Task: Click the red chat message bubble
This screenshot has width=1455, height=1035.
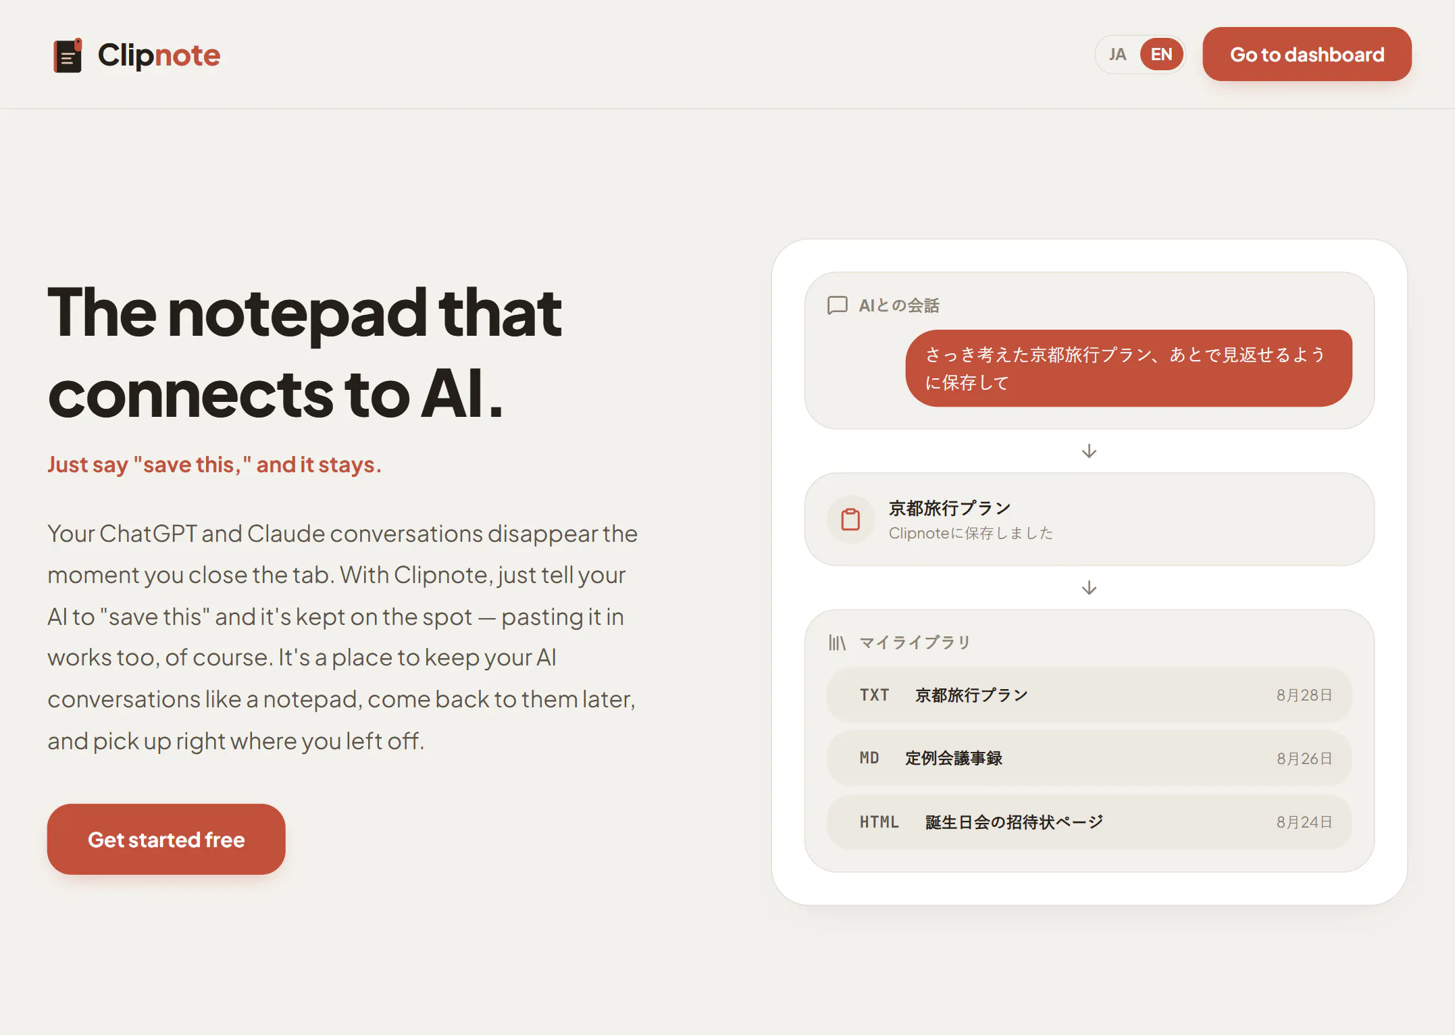Action: 1129,368
